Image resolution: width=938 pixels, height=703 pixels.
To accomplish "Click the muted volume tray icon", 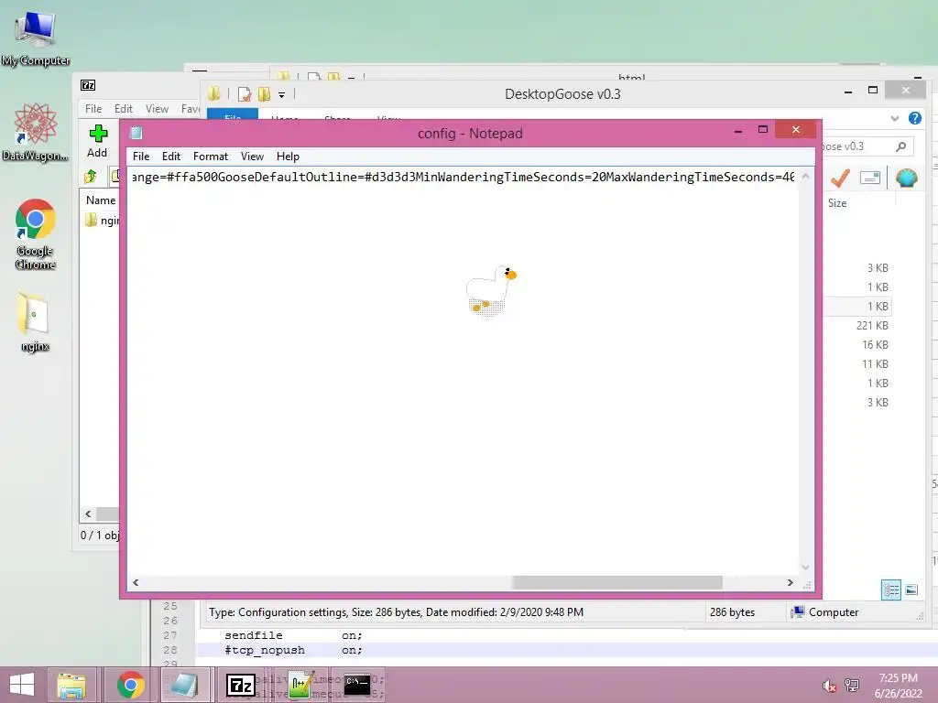I will tap(829, 687).
